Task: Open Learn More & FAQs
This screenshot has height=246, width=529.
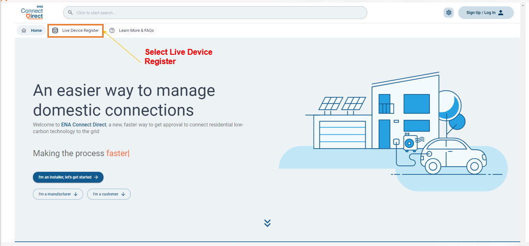Action: click(x=132, y=30)
